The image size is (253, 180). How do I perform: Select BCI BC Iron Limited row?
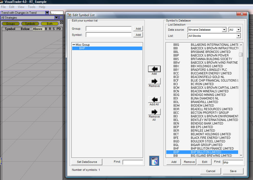(x=202, y=84)
